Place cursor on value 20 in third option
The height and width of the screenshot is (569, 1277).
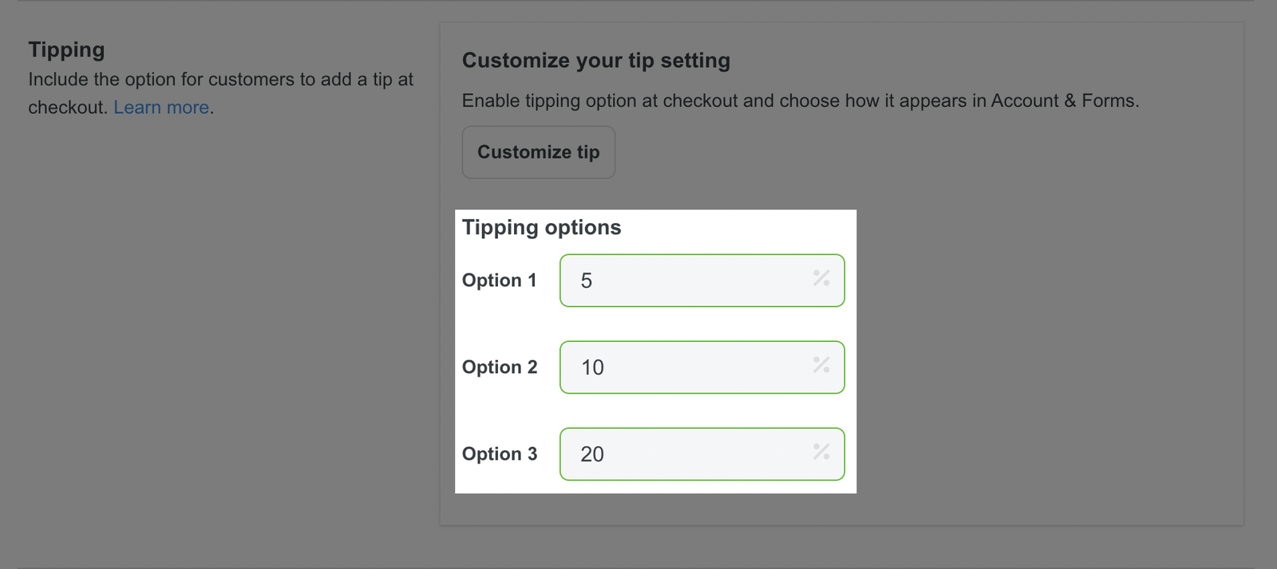click(x=592, y=455)
